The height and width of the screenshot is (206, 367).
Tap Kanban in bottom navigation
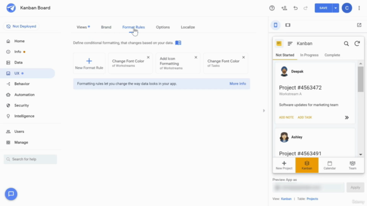[x=307, y=165]
